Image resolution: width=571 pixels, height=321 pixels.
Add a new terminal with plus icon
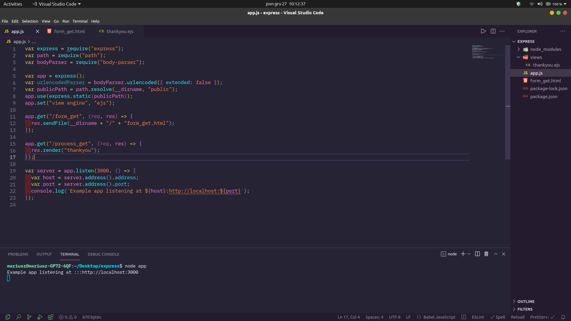pyautogui.click(x=463, y=254)
